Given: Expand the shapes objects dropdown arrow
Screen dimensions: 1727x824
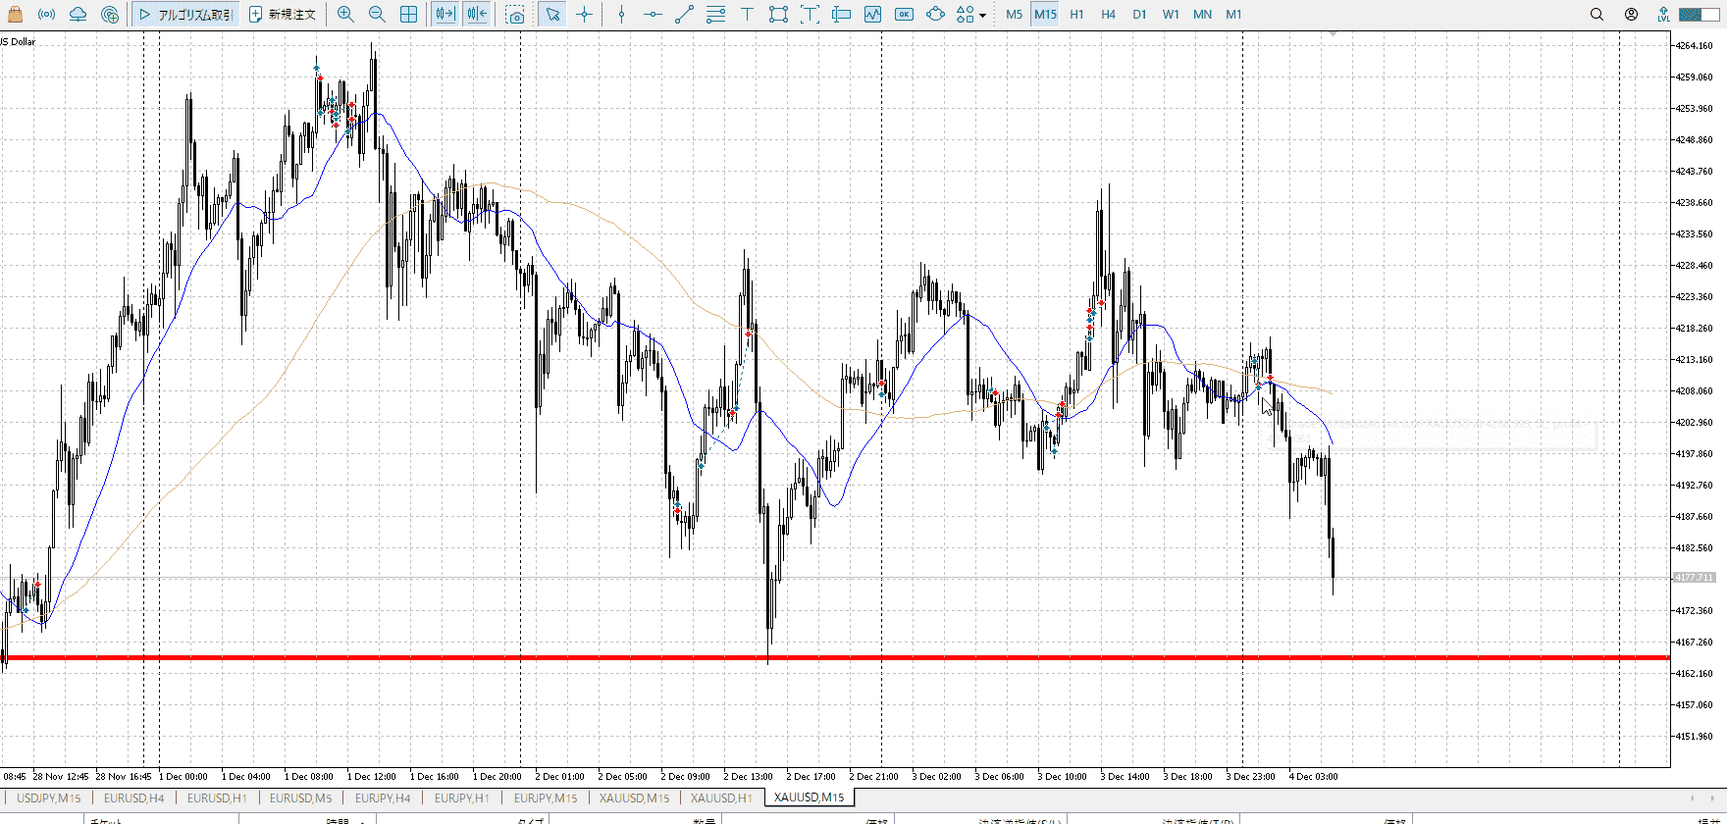Looking at the screenshot, I should pos(982,16).
